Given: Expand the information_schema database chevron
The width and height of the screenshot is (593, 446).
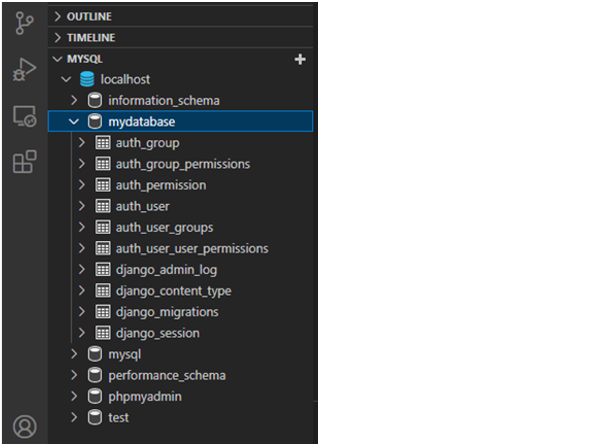Looking at the screenshot, I should point(74,101).
